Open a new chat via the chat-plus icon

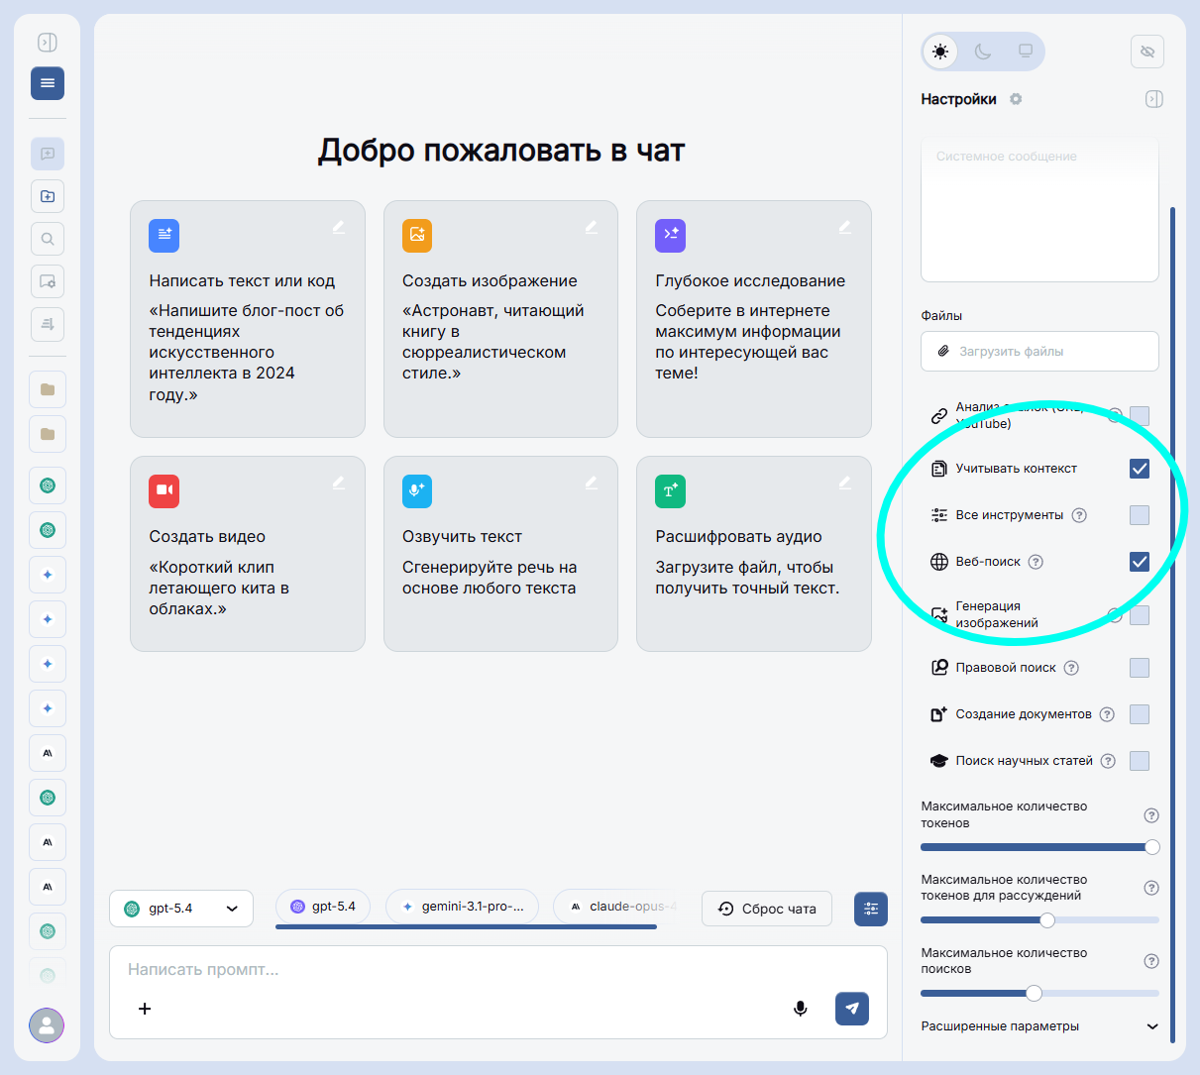47,154
